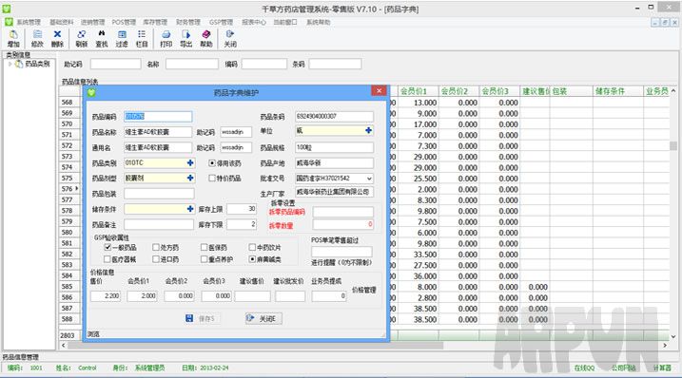Select the 停用该药 radio option
This screenshot has height=378, width=682.
(x=212, y=163)
